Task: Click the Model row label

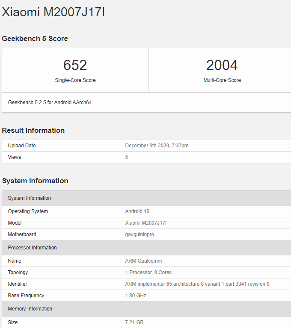Action: [x=15, y=223]
